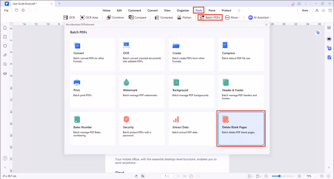This screenshot has height=179, width=334.
Task: Open the batch Compress card
Action: 241,55
